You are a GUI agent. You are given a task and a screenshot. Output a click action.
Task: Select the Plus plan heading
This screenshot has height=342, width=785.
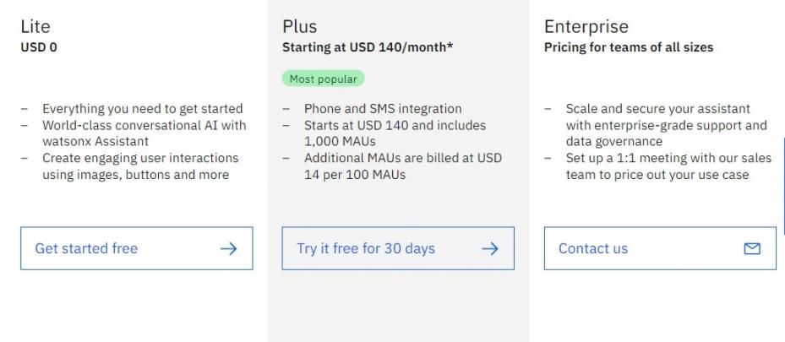coord(300,27)
